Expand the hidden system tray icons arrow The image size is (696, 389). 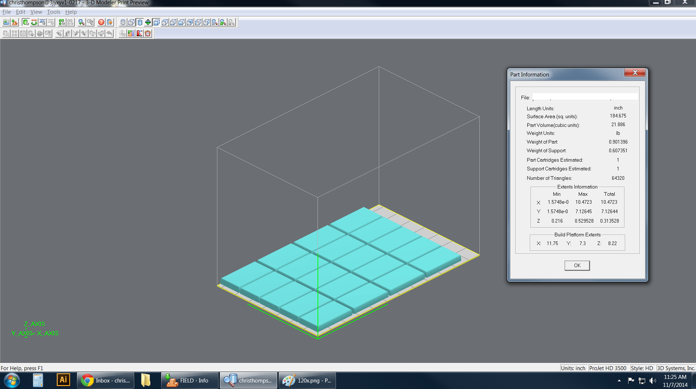[619, 380]
